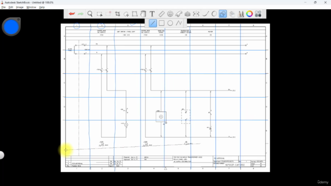
Task: Select the Flood Fill bucket tool
Action: [143, 14]
